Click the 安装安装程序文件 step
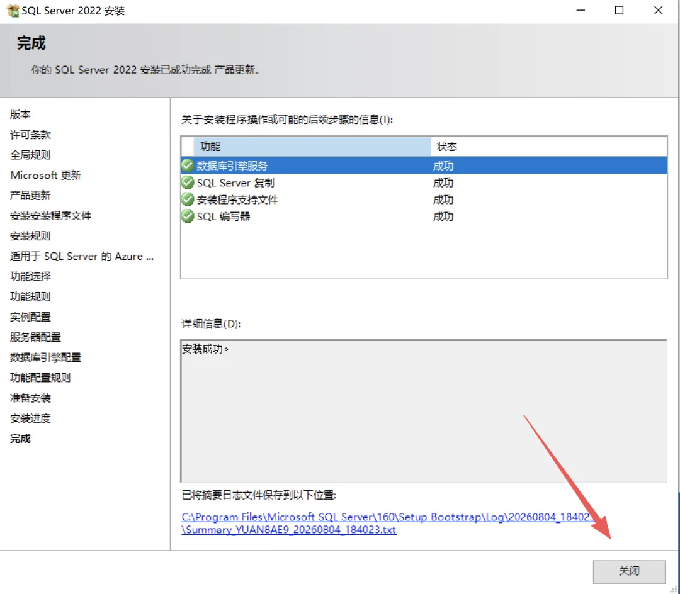Viewport: 680px width, 594px height. (51, 215)
